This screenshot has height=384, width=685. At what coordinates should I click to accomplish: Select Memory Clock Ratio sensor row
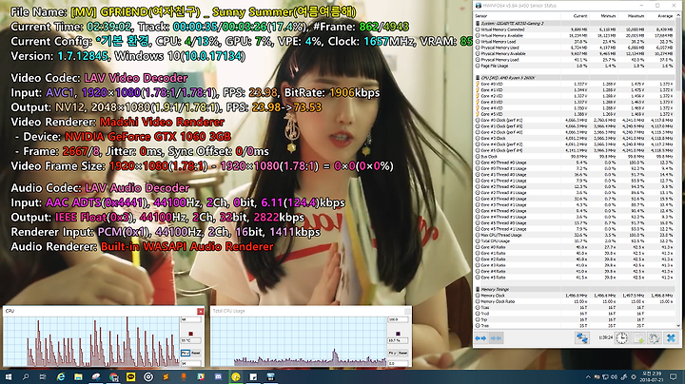point(575,301)
